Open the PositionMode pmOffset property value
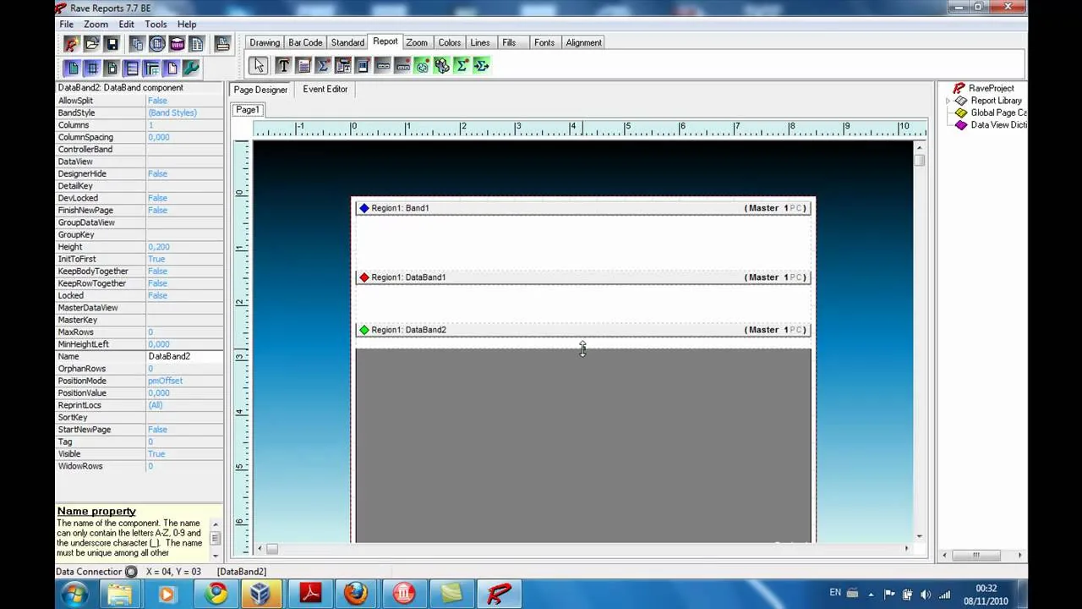The image size is (1082, 609). click(x=184, y=381)
